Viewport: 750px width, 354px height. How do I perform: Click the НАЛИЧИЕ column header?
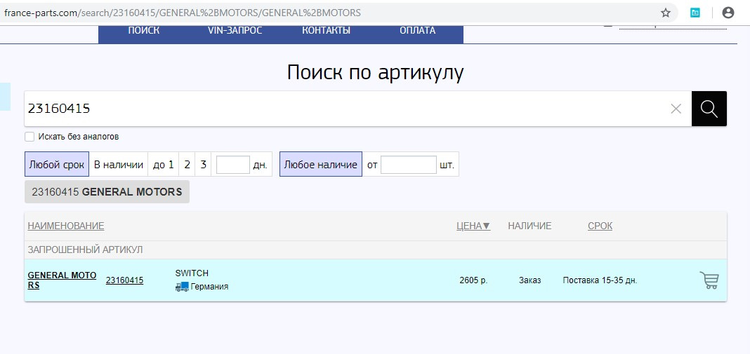(x=529, y=226)
